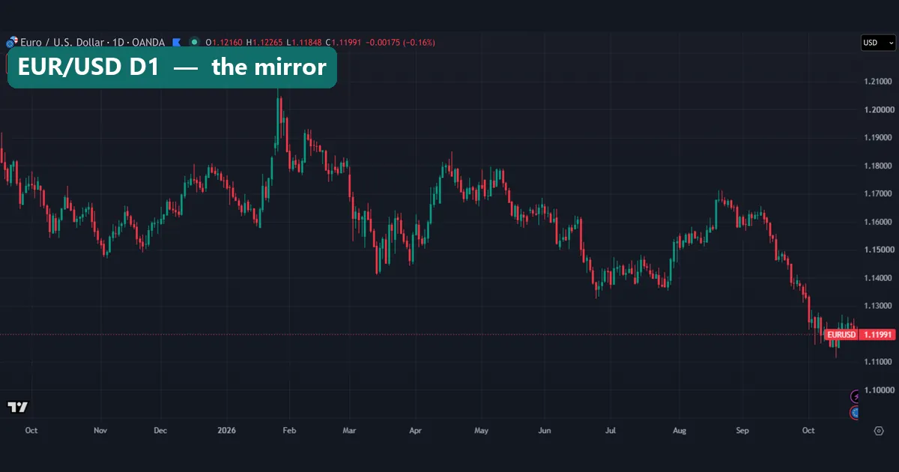Click the Jul label on time axis
The width and height of the screenshot is (899, 472).
[611, 431]
